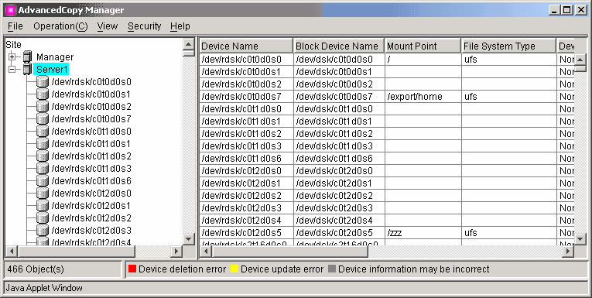The width and height of the screenshot is (592, 298).
Task: Expand the Manager tree node
Action: coord(12,57)
